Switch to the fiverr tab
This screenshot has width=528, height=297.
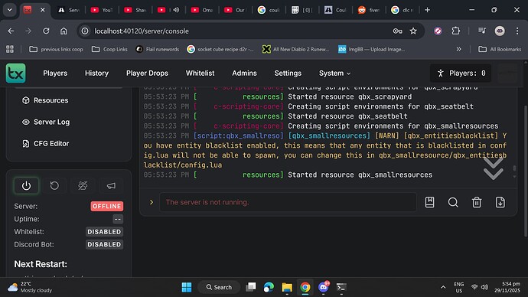coord(369,10)
